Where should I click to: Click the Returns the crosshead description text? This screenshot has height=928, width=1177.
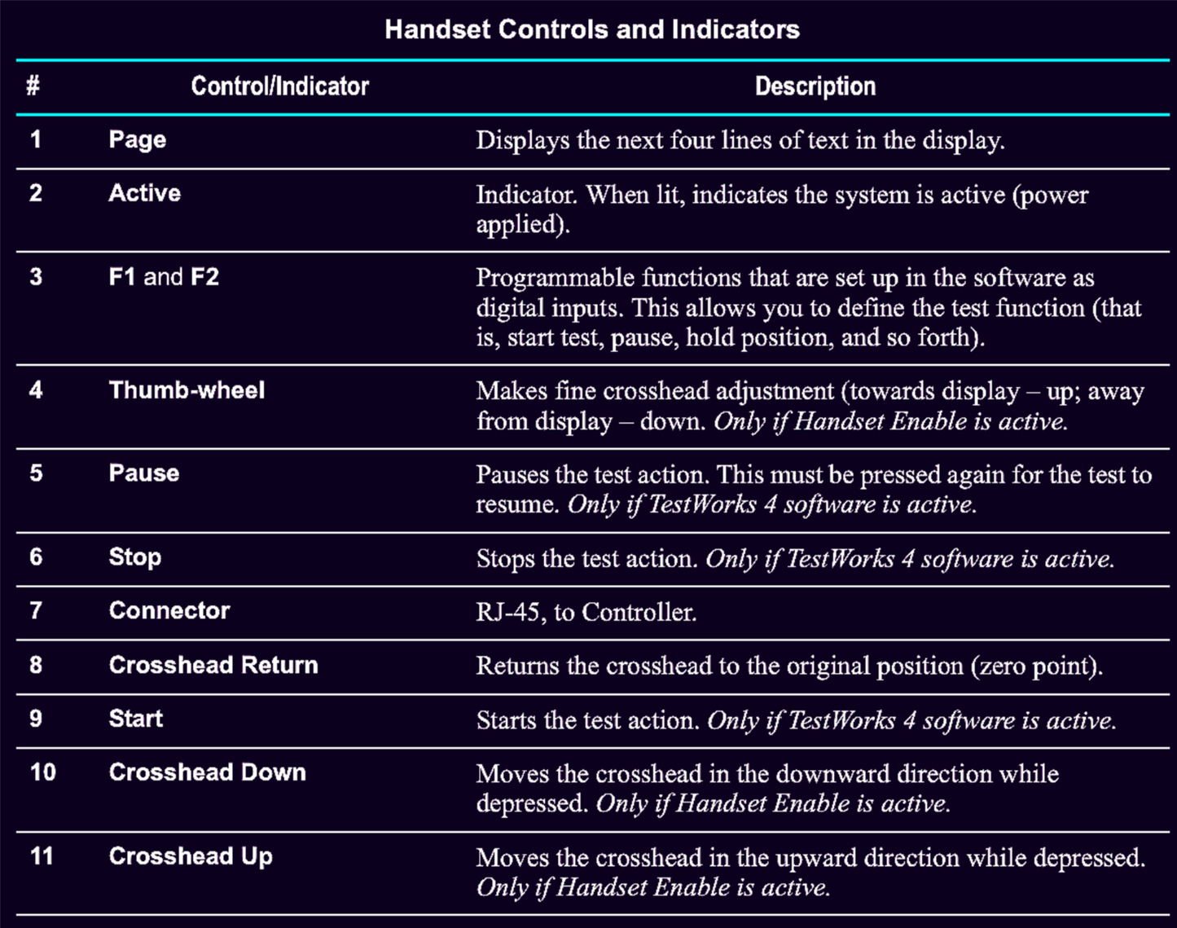788,666
